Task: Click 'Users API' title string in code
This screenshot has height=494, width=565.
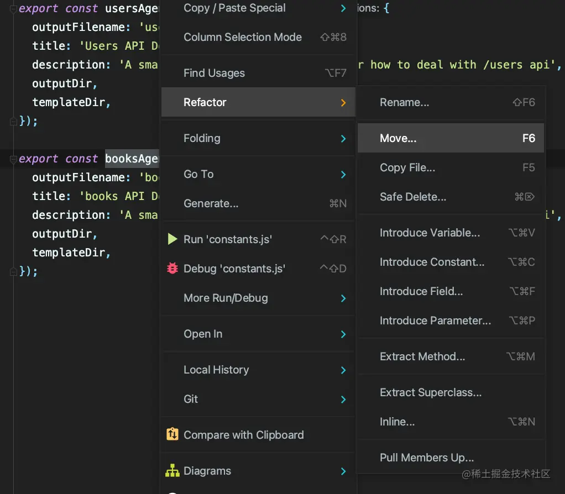Action: click(x=119, y=46)
